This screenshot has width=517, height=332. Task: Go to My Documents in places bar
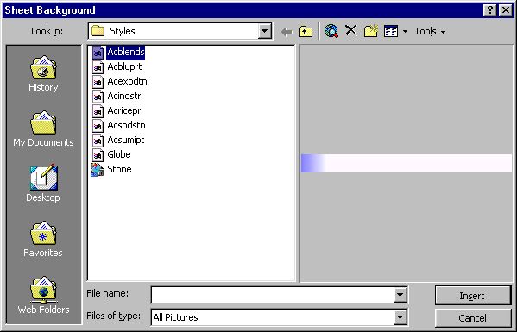(x=43, y=128)
